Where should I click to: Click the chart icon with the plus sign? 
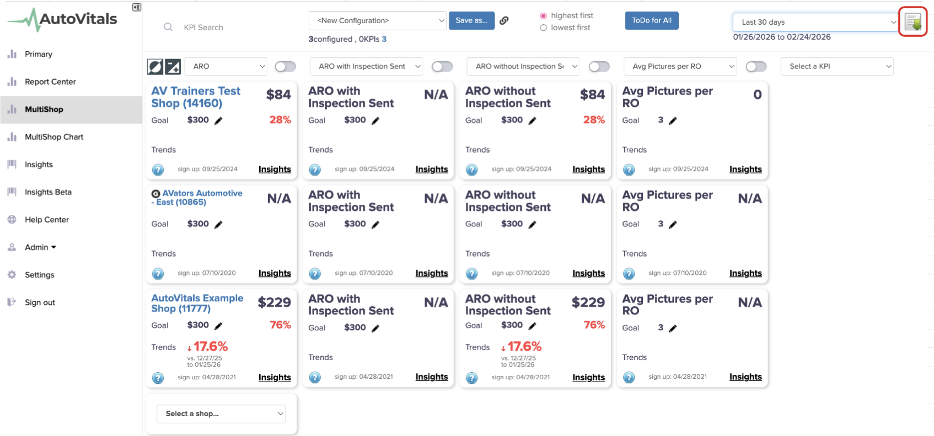pyautogui.click(x=173, y=67)
